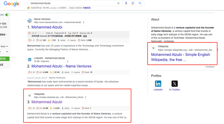This screenshot has width=224, height=124.
Task: Open Google Lens image search icon
Action: point(133,3)
